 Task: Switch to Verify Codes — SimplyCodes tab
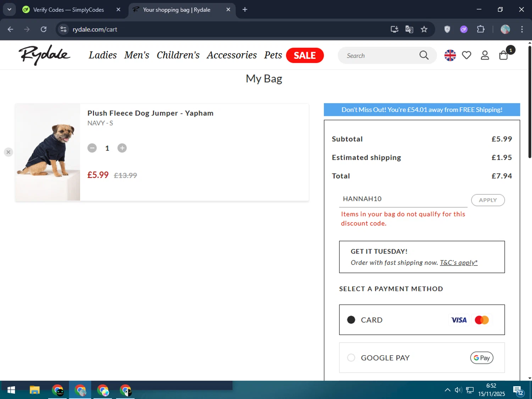tap(68, 10)
